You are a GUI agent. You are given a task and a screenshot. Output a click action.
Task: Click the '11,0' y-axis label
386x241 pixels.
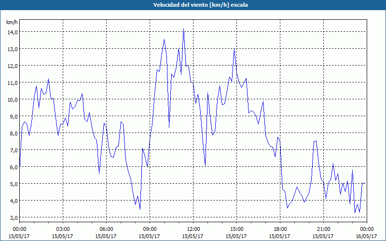pyautogui.click(x=13, y=82)
